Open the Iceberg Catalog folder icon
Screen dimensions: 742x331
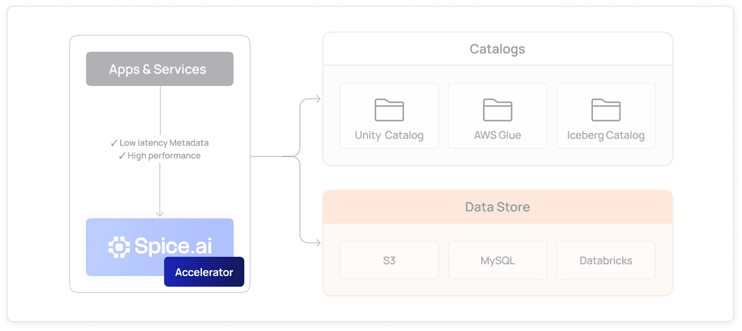605,109
